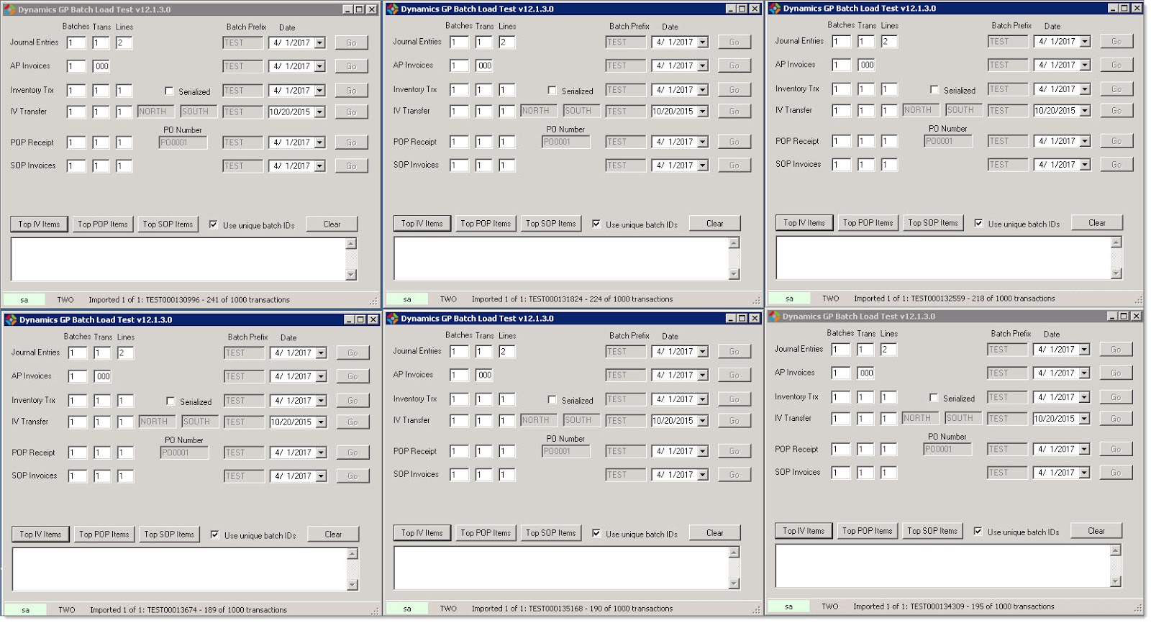Uncheck Use unique batch IDs in 189-transactions window
Screen dimensions: 1151x623
215,535
